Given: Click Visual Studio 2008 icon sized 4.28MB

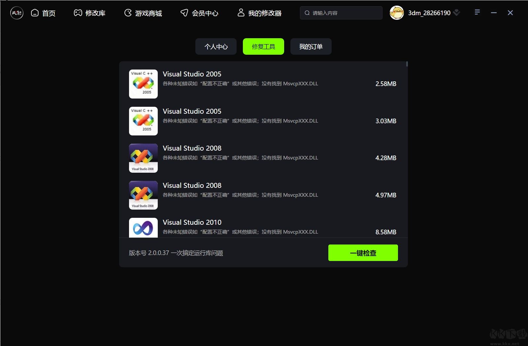Looking at the screenshot, I should click(143, 158).
